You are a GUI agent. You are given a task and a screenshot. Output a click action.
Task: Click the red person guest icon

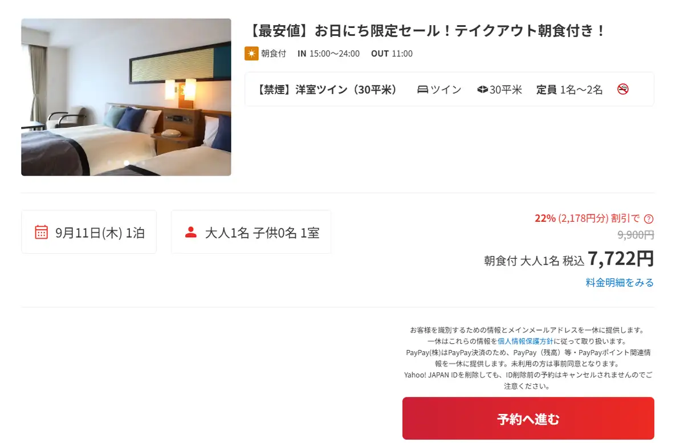[x=191, y=232]
